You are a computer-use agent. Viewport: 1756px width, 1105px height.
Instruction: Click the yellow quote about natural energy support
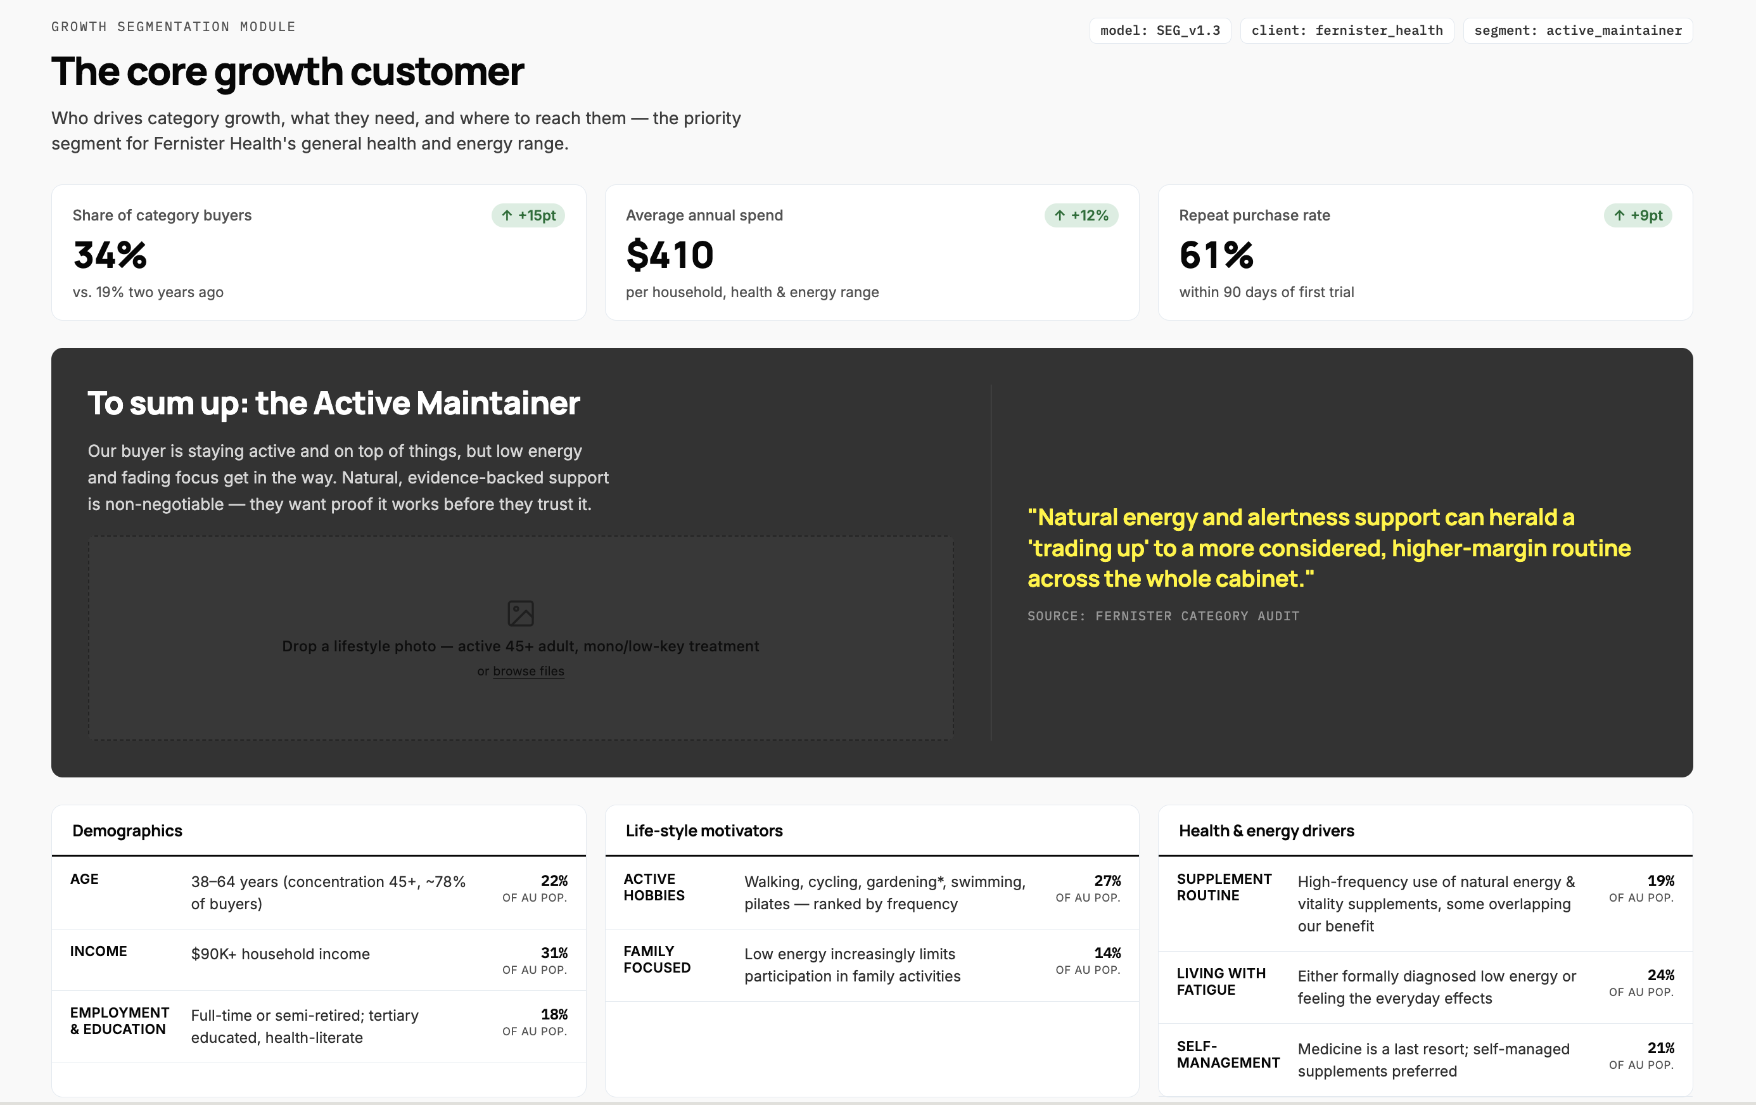1328,548
